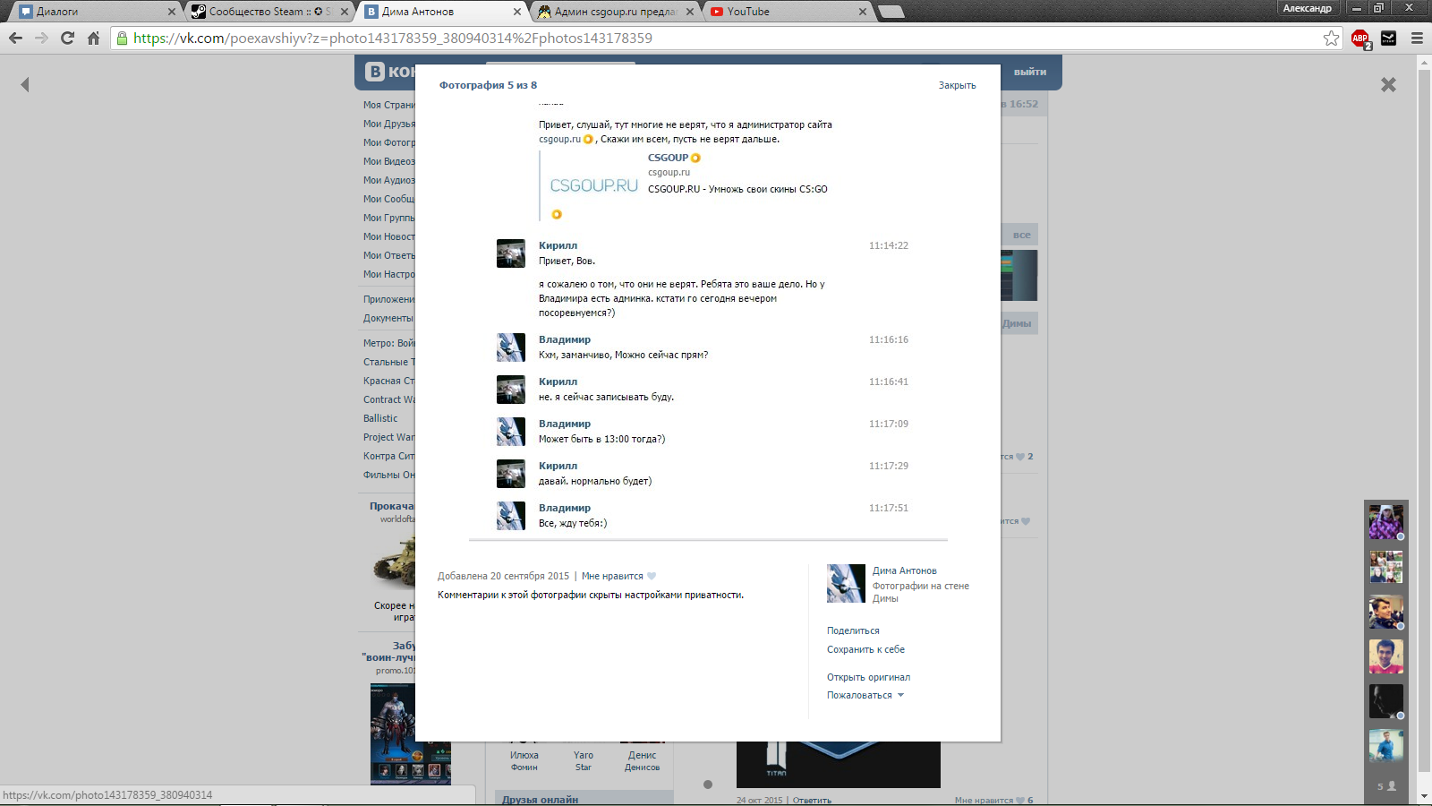View site info via the green padlock

pos(123,38)
